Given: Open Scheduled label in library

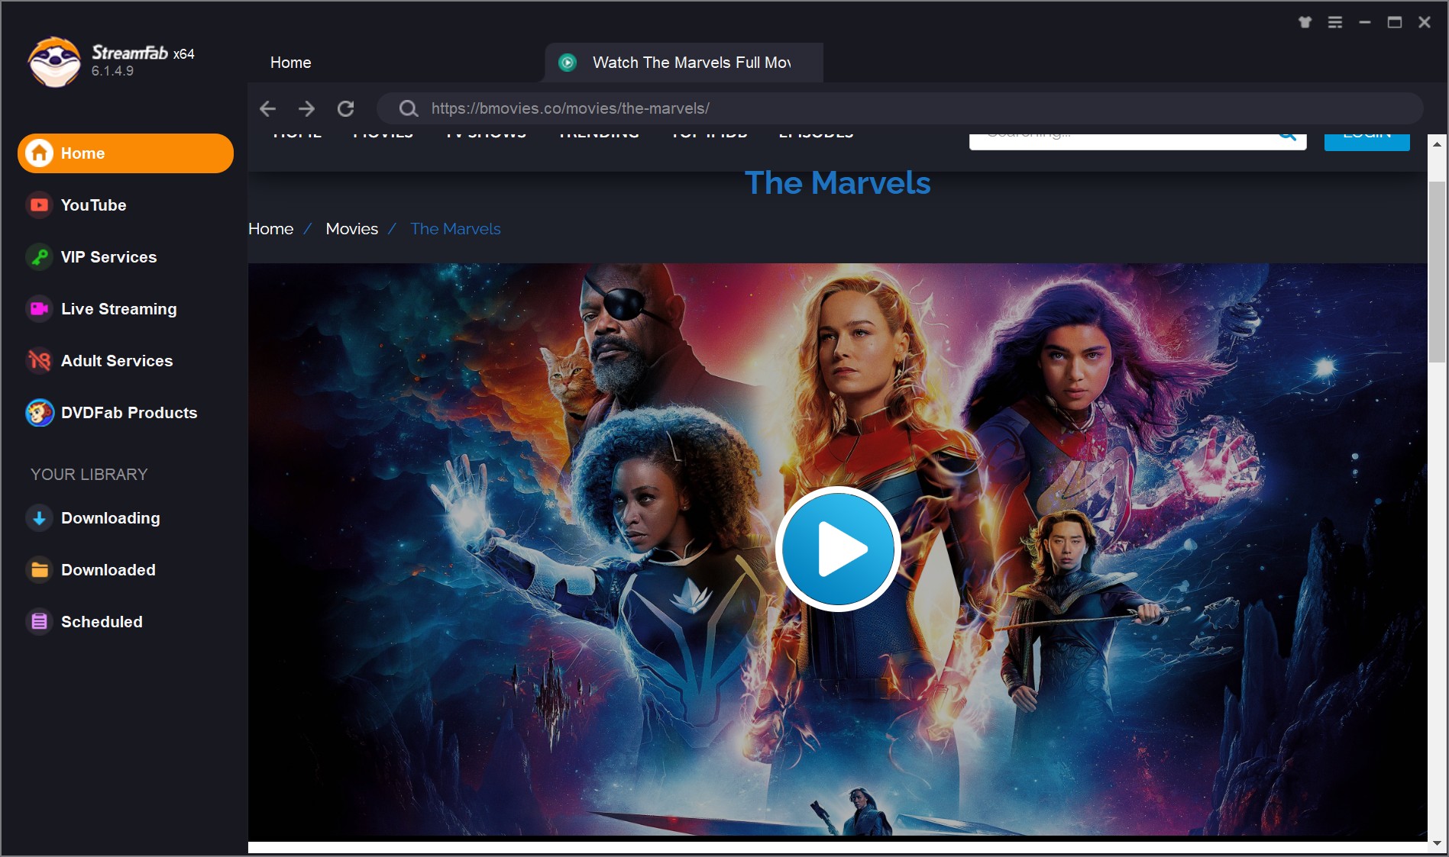Looking at the screenshot, I should click(102, 622).
